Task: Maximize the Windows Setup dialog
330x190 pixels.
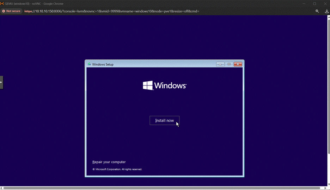Action: [x=229, y=64]
